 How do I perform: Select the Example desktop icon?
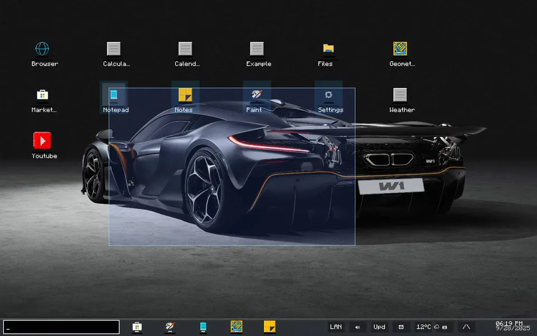coord(257,49)
